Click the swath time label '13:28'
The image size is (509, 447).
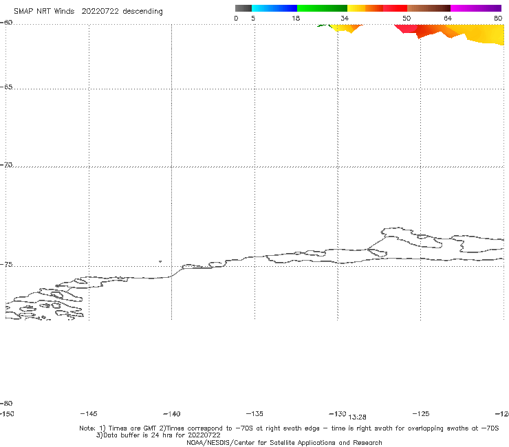(357, 417)
